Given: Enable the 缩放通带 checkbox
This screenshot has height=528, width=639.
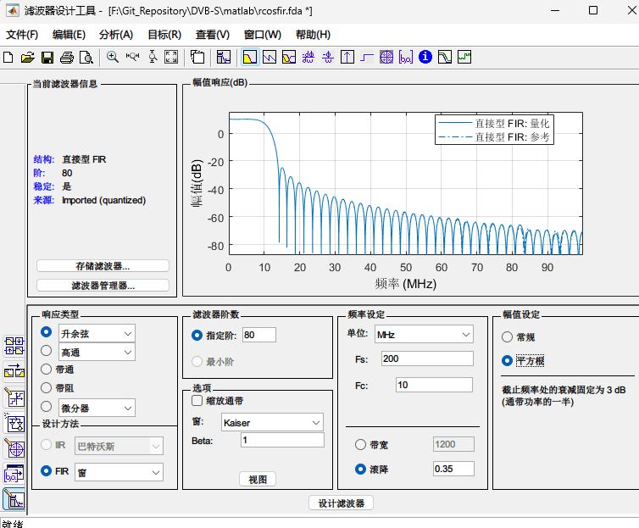Looking at the screenshot, I should click(x=197, y=401).
